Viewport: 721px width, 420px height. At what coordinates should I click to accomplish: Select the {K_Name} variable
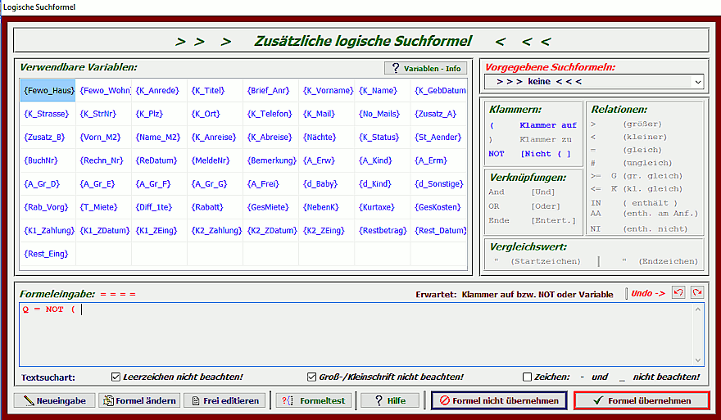coord(383,90)
